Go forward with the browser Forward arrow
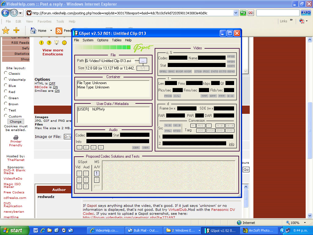313x235 pixels. (x=14, y=13)
